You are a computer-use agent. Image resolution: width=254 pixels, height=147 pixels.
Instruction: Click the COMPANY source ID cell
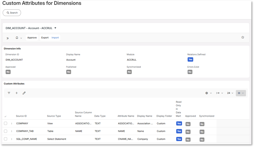pyautogui.click(x=22, y=123)
